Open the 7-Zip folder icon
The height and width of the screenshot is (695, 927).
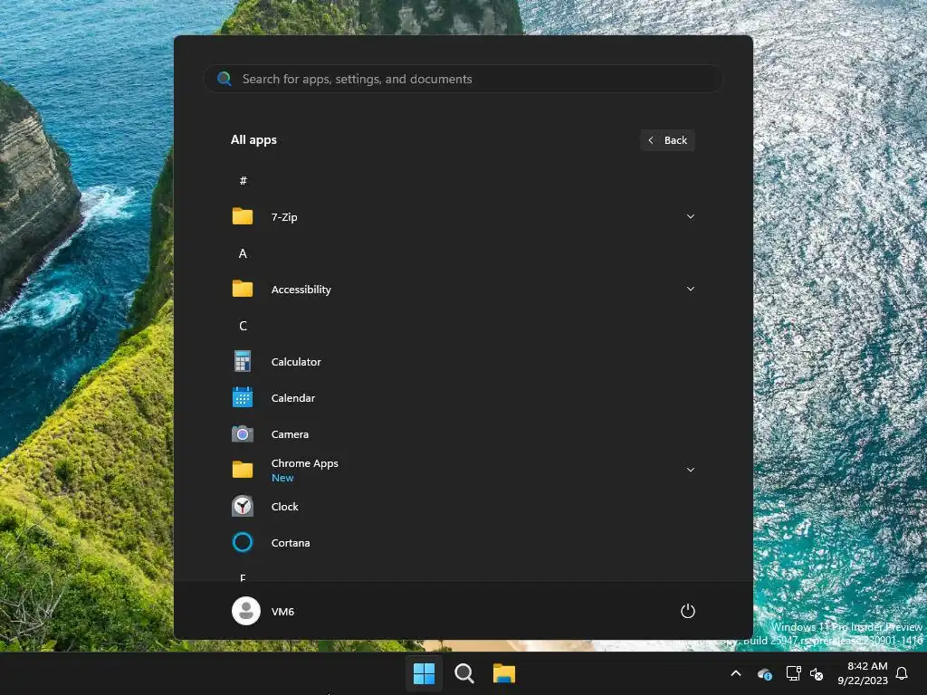pyautogui.click(x=243, y=217)
